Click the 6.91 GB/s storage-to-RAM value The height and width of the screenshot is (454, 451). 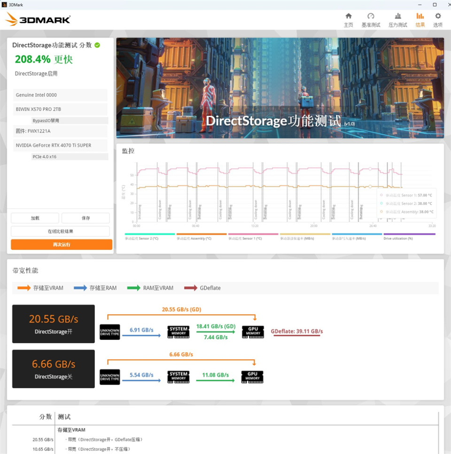(141, 330)
